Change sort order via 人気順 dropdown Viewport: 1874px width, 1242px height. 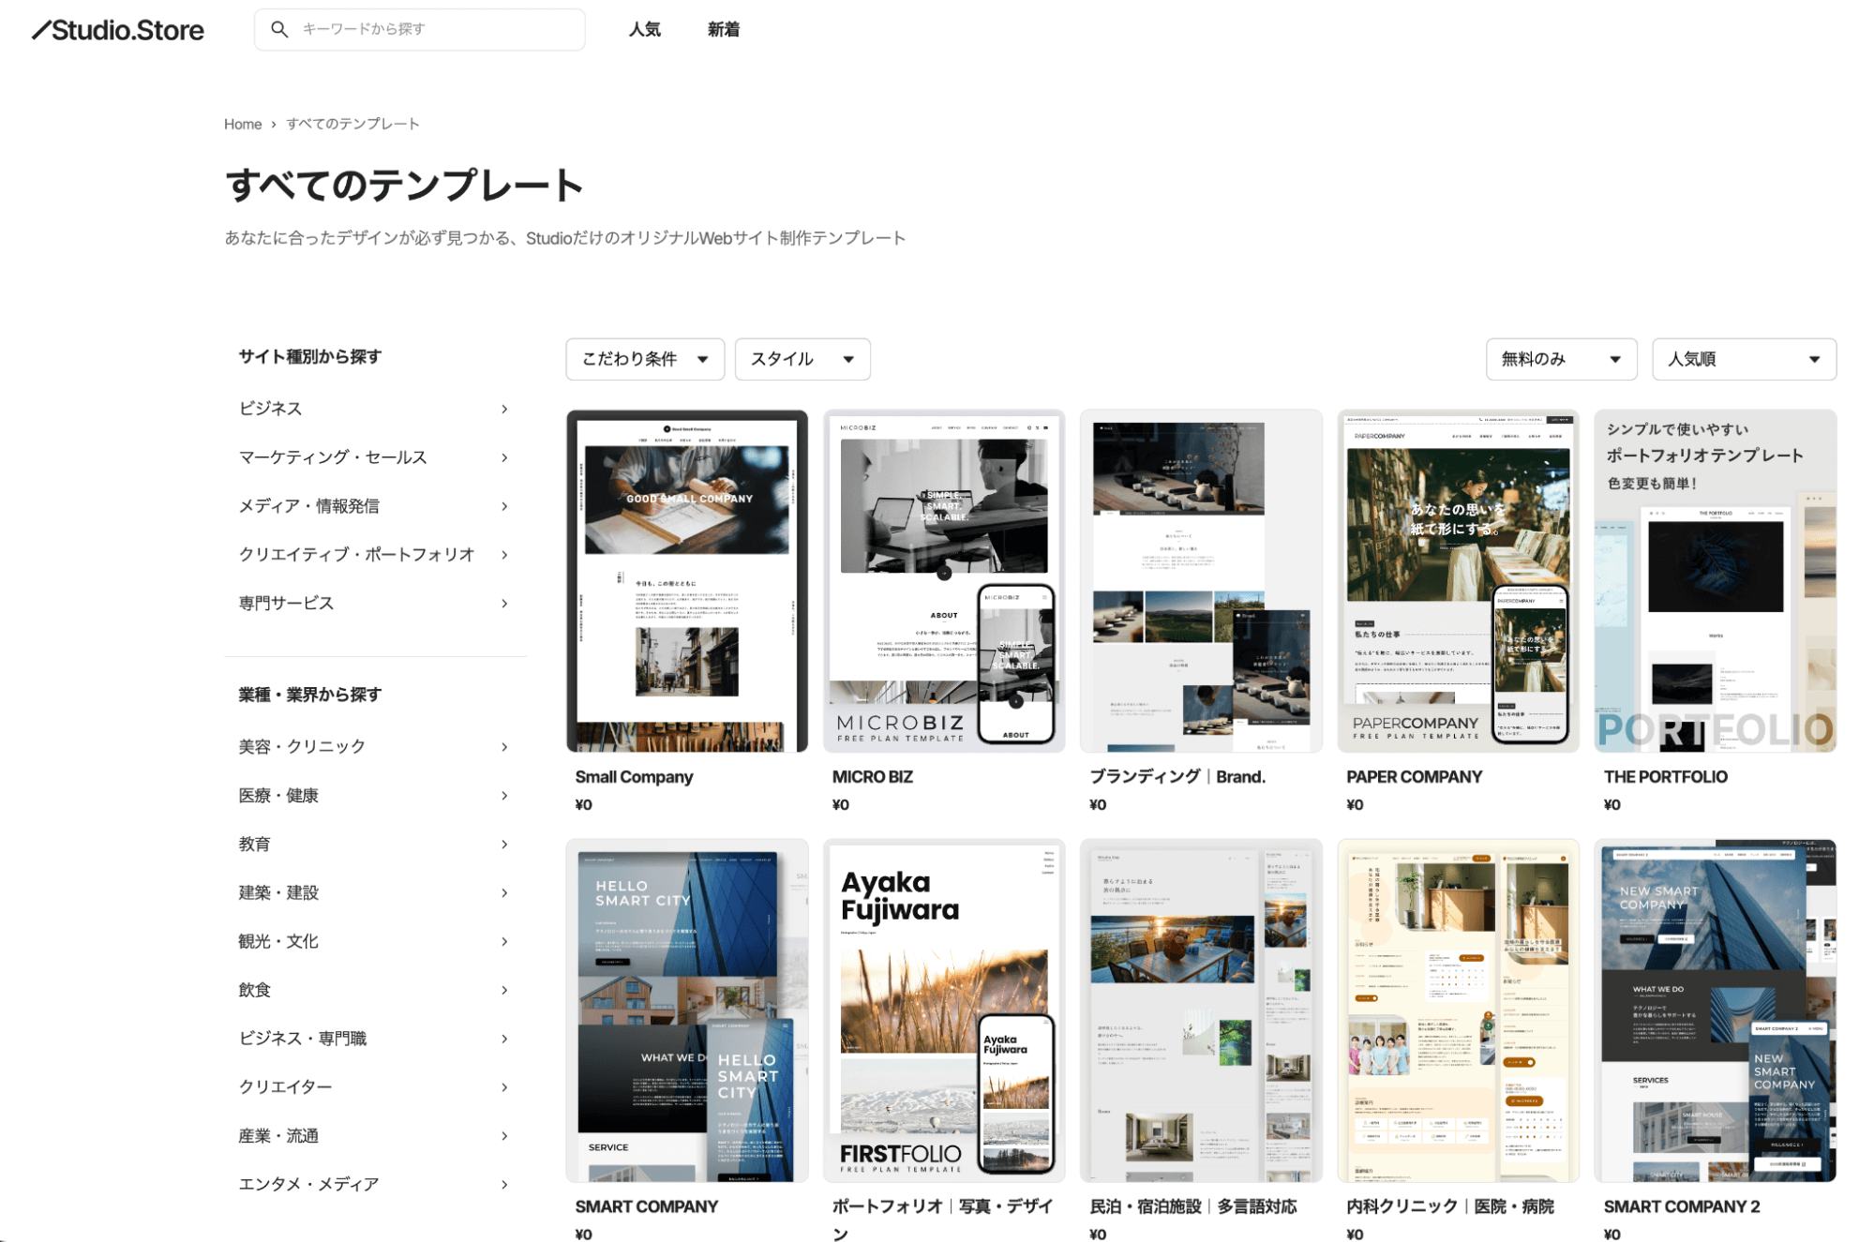pos(1744,358)
